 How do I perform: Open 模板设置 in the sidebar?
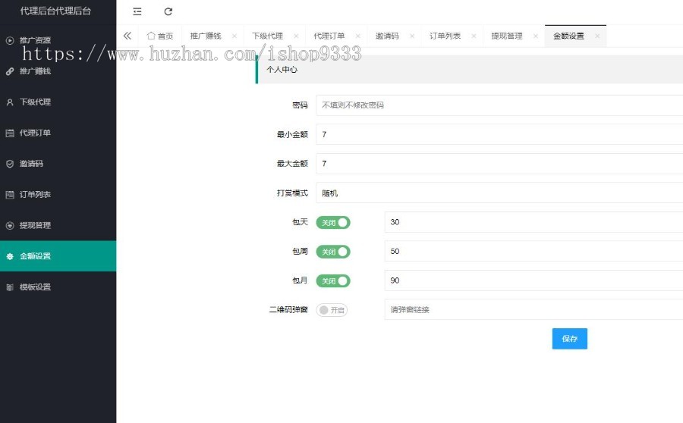58,287
